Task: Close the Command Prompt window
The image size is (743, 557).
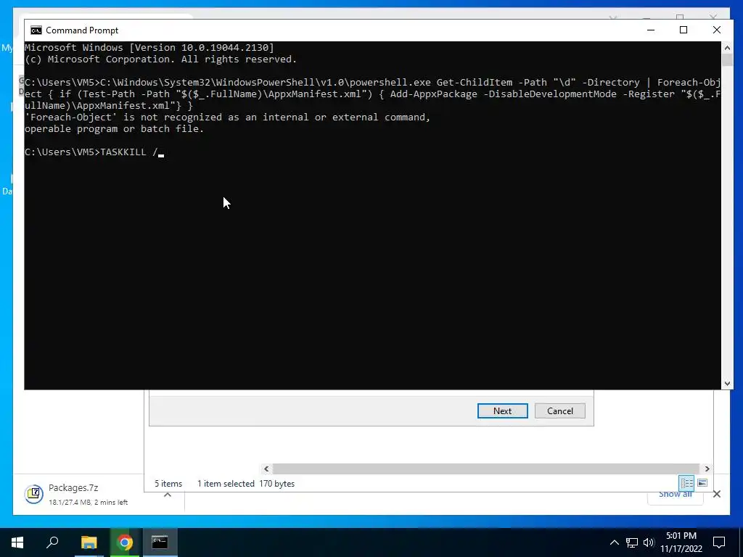Action: click(716, 30)
